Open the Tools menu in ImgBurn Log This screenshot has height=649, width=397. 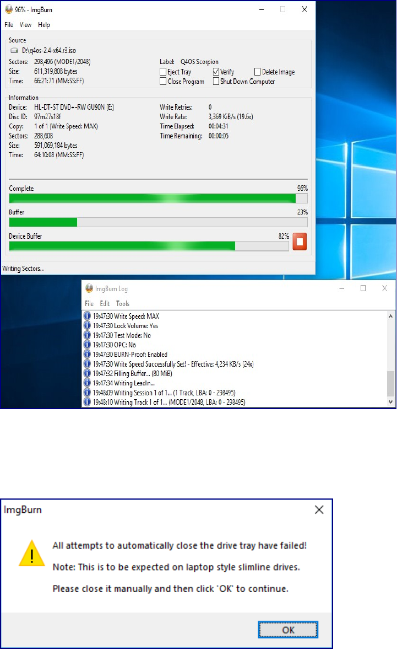[x=123, y=303]
